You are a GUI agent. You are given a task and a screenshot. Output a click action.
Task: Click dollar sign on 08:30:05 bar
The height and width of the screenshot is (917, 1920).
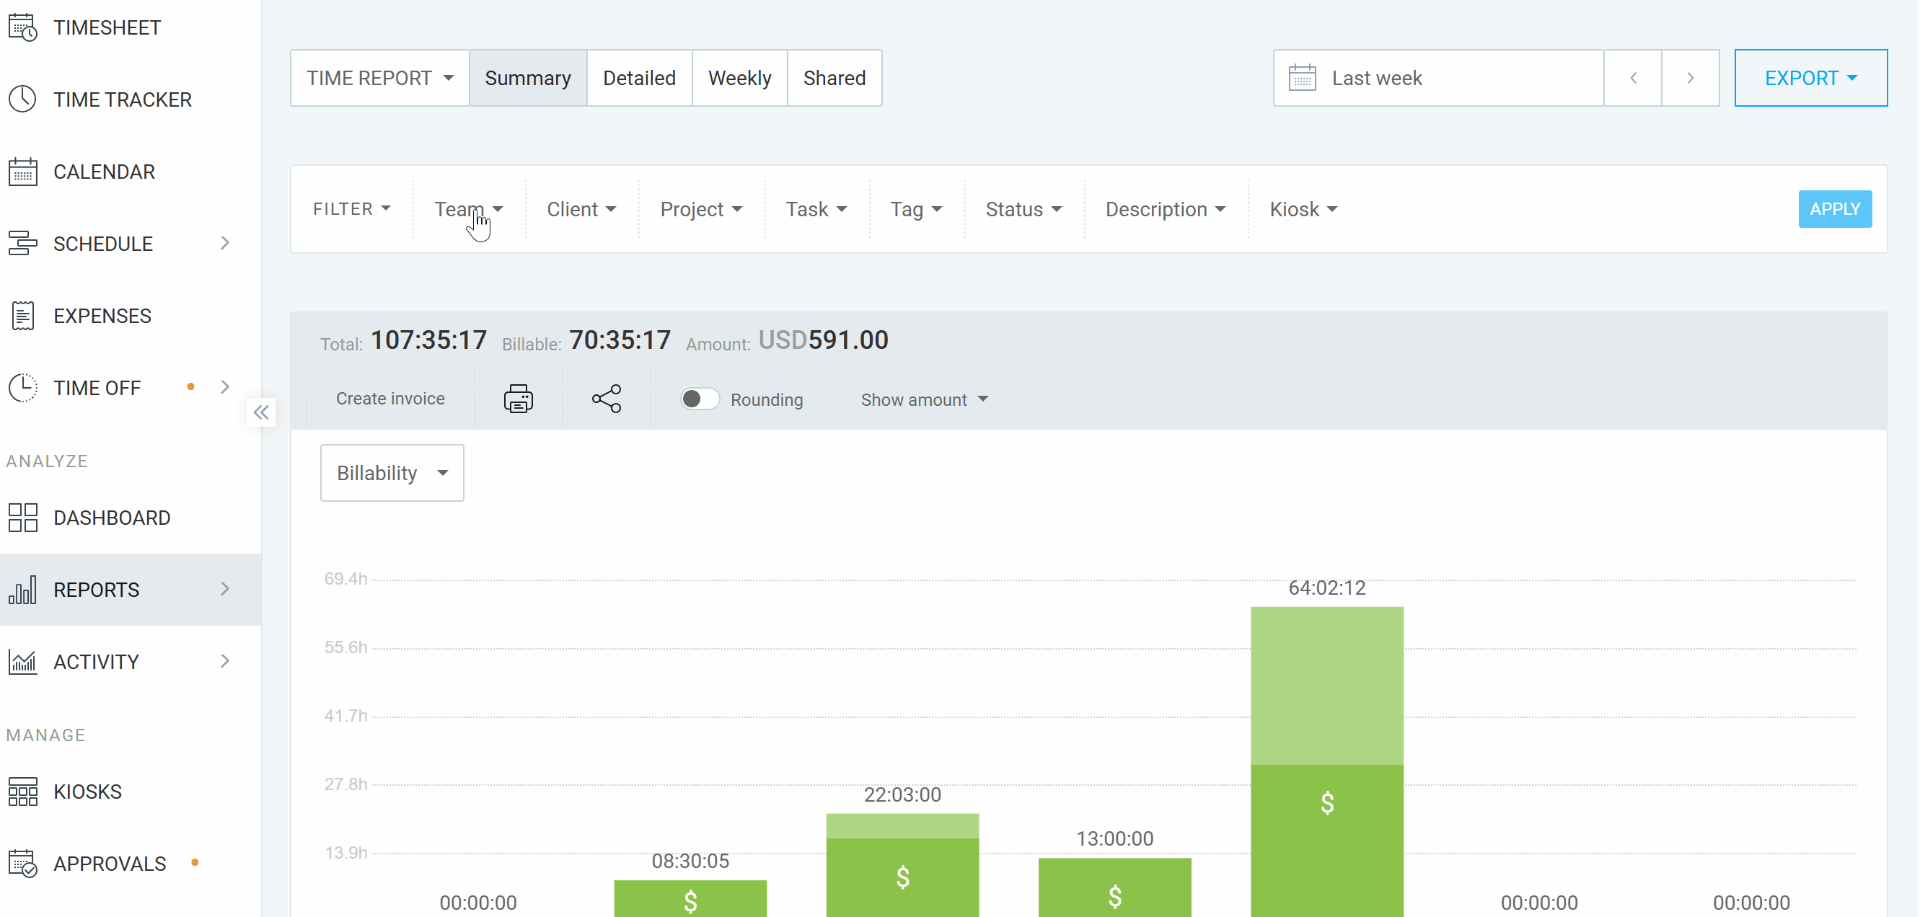(x=691, y=901)
